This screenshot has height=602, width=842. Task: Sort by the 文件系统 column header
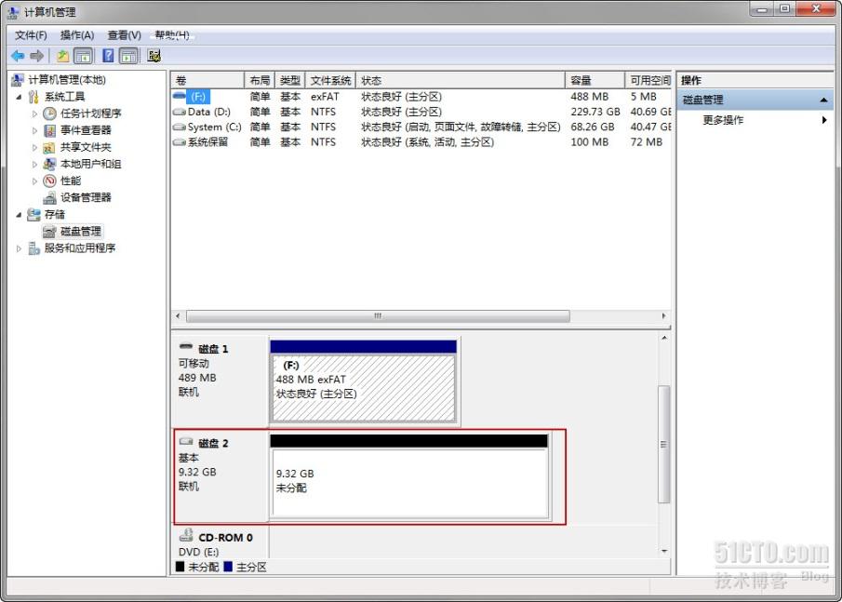click(330, 81)
